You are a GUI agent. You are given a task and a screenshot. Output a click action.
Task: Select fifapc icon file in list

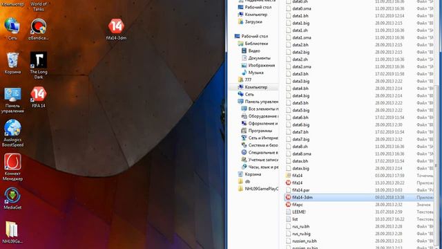(359, 205)
